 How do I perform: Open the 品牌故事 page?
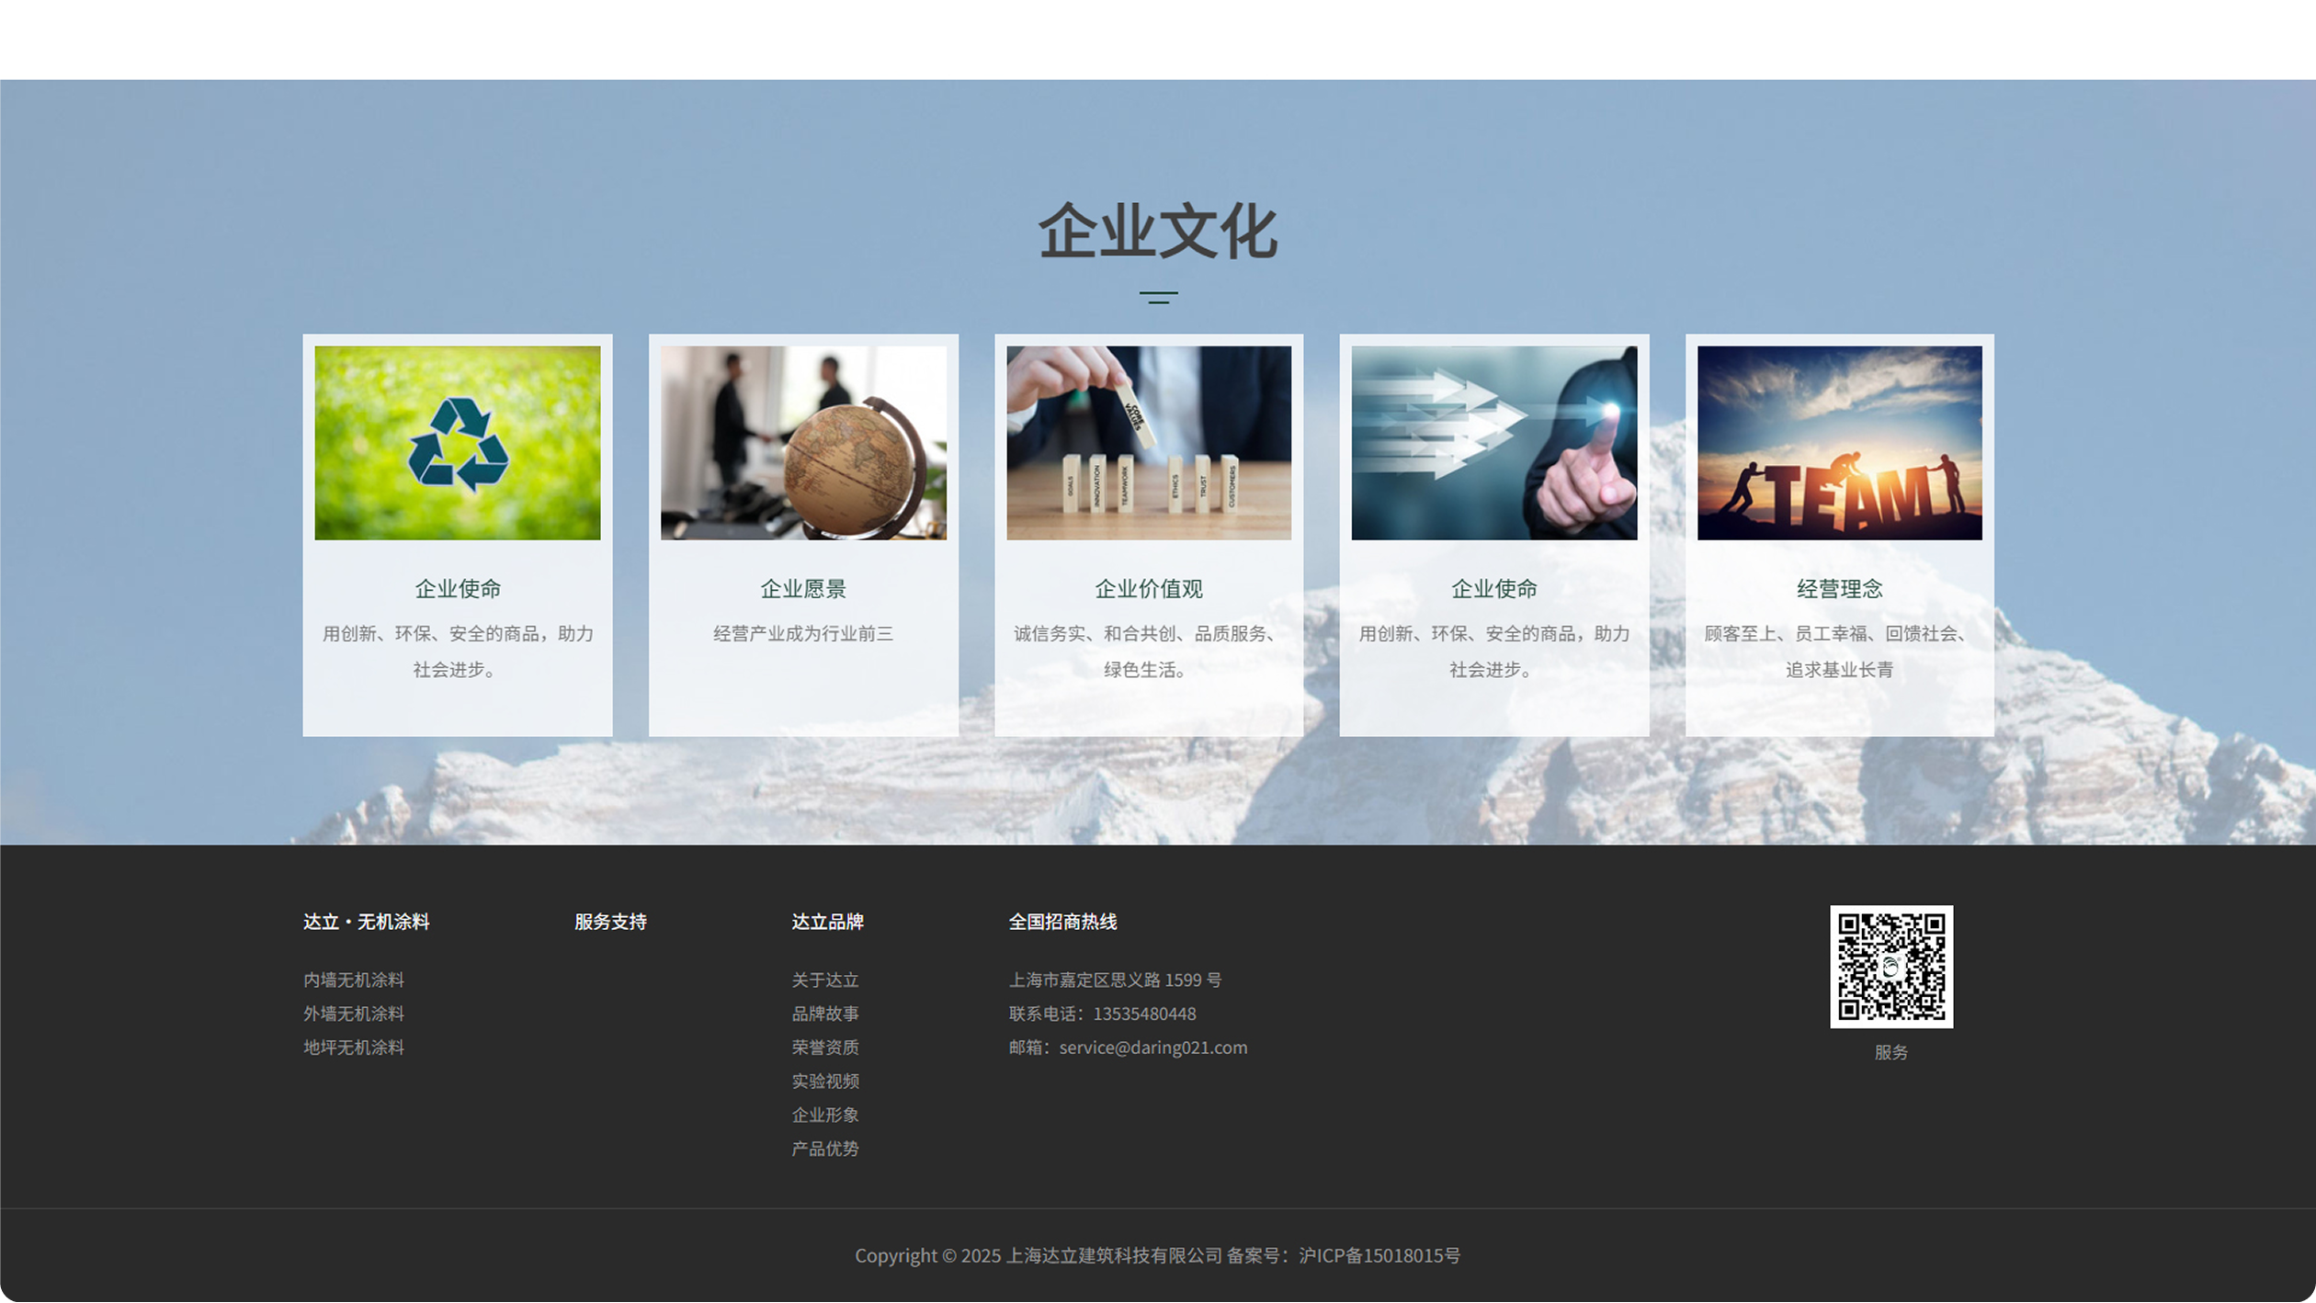pyautogui.click(x=826, y=1014)
